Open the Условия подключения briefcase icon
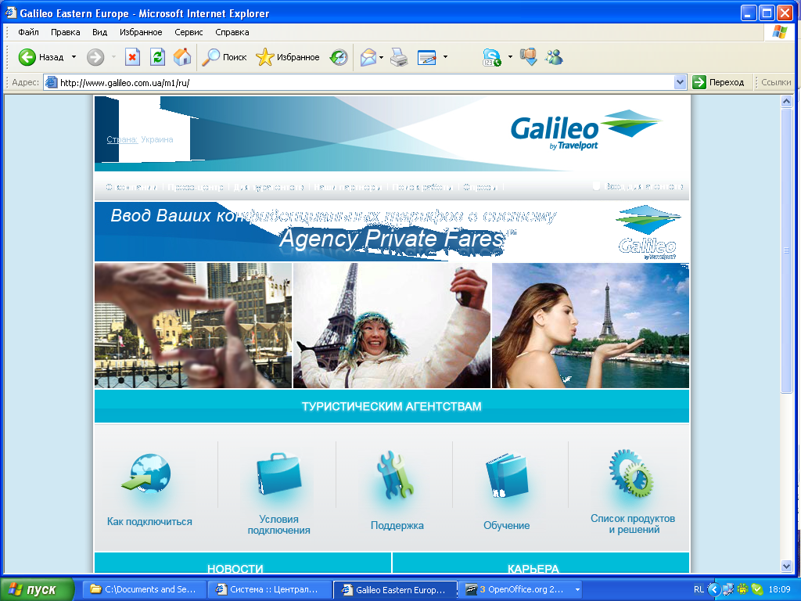This screenshot has width=801, height=601. [278, 473]
